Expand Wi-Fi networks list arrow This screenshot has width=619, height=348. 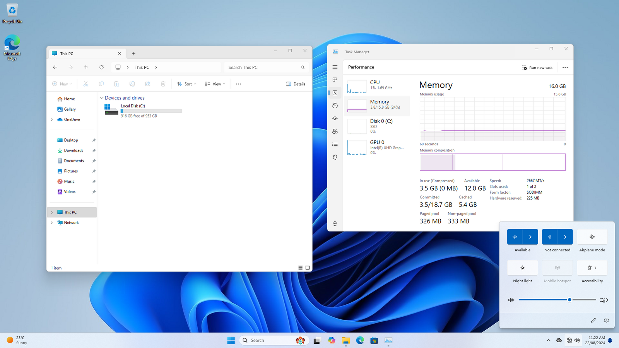point(530,237)
